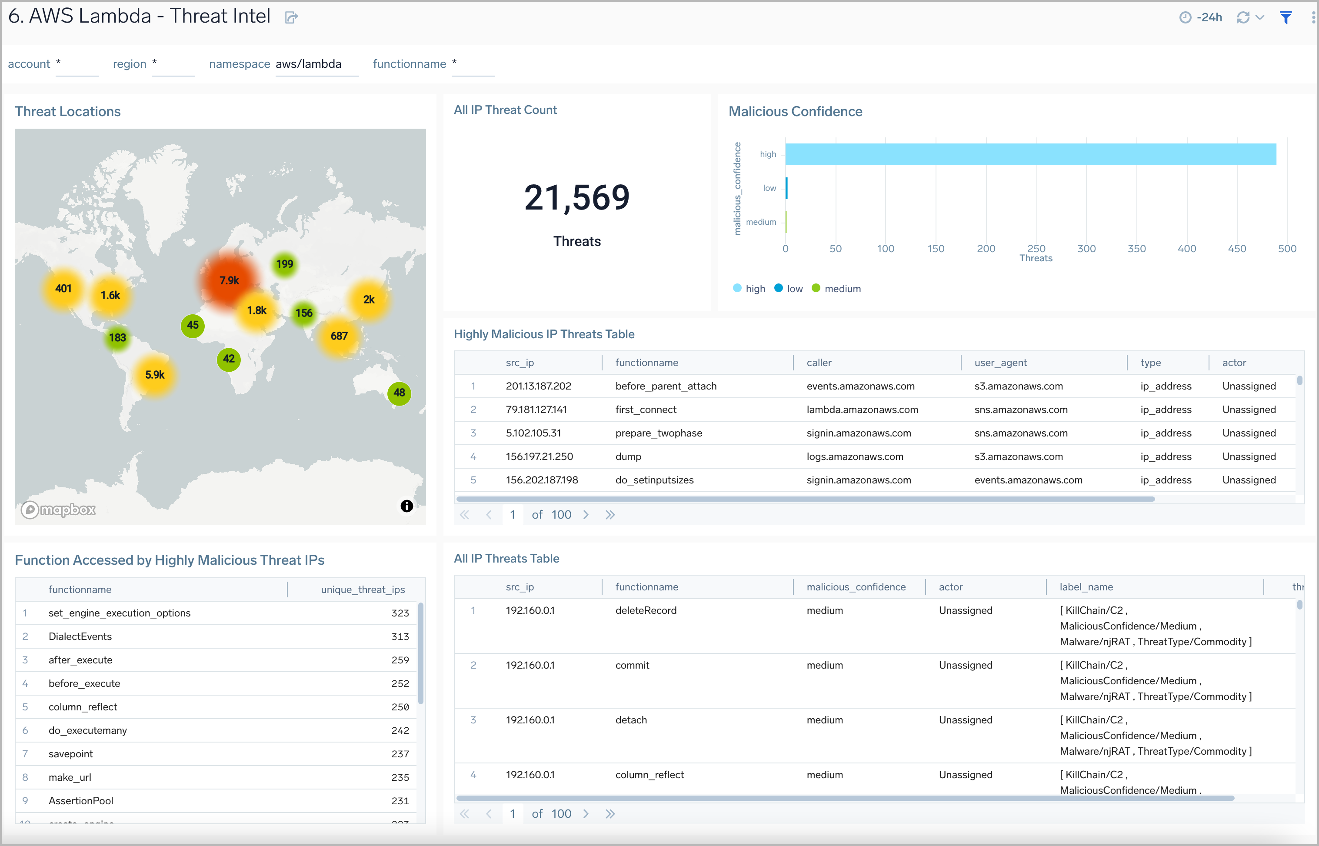
Task: Expand the refresh interval dropdown arrow
Action: 1260,17
